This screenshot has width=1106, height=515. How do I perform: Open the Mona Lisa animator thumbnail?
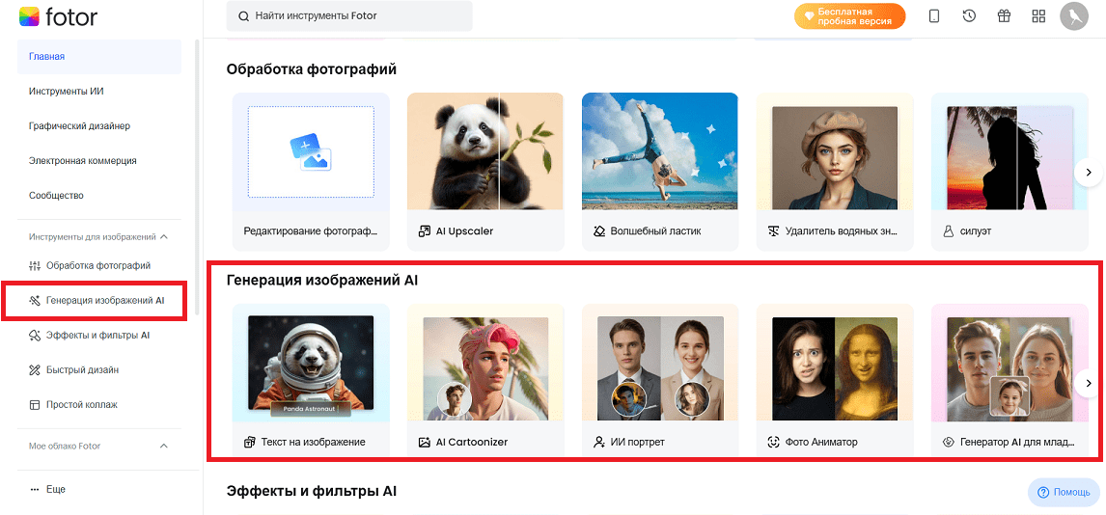[835, 368]
